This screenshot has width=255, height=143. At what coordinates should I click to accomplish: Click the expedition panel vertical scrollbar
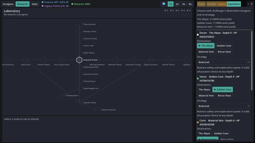pyautogui.click(x=252, y=61)
